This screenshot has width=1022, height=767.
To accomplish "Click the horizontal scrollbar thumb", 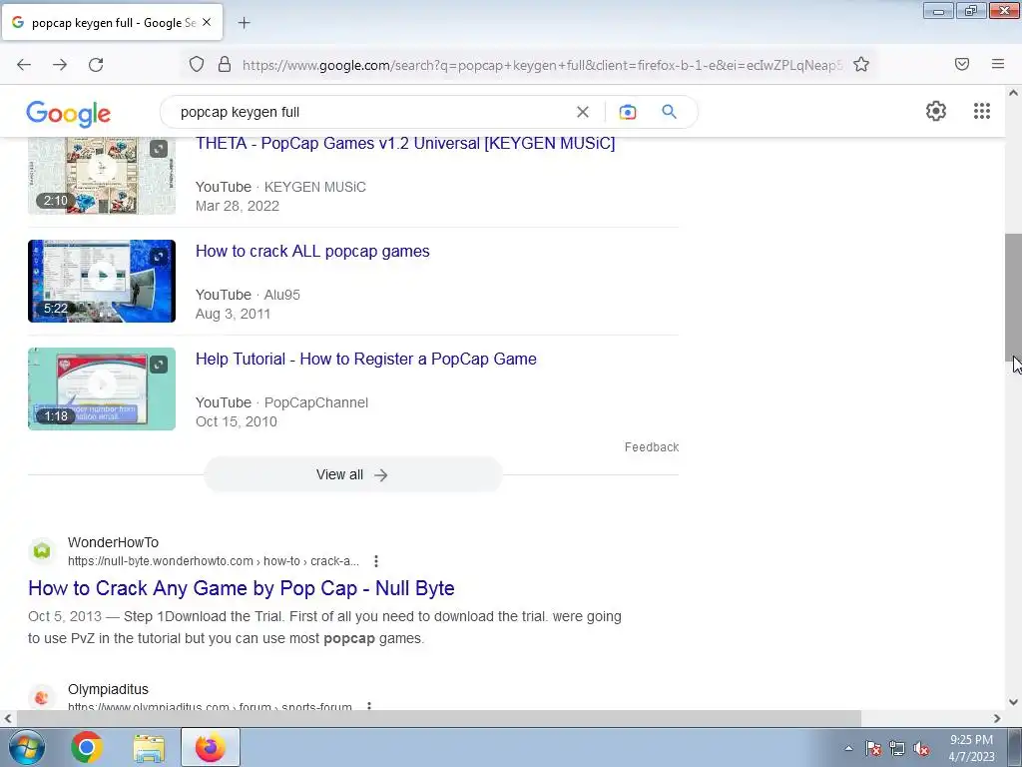I will coord(438,718).
